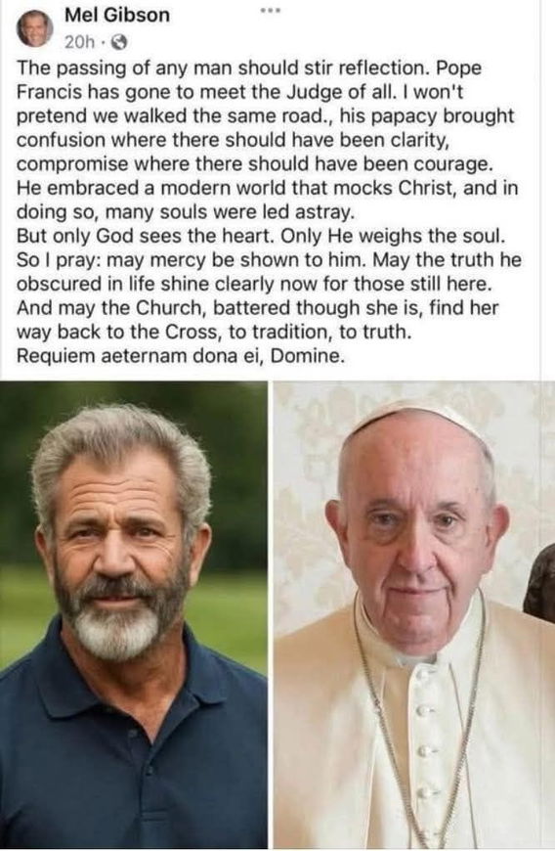Viewport: 555px width, 851px height.
Task: Click the line starting "So I pray: may mercy"
Action: coord(269,260)
